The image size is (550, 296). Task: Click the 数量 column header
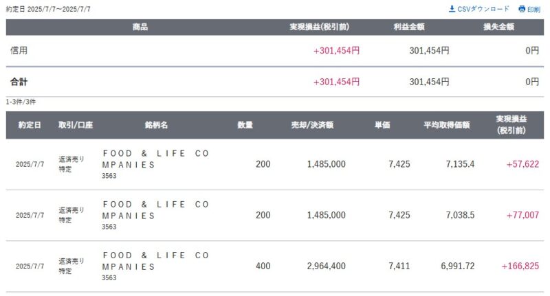(245, 125)
